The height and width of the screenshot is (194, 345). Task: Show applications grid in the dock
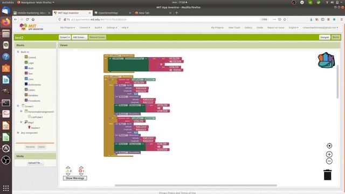tap(6, 188)
